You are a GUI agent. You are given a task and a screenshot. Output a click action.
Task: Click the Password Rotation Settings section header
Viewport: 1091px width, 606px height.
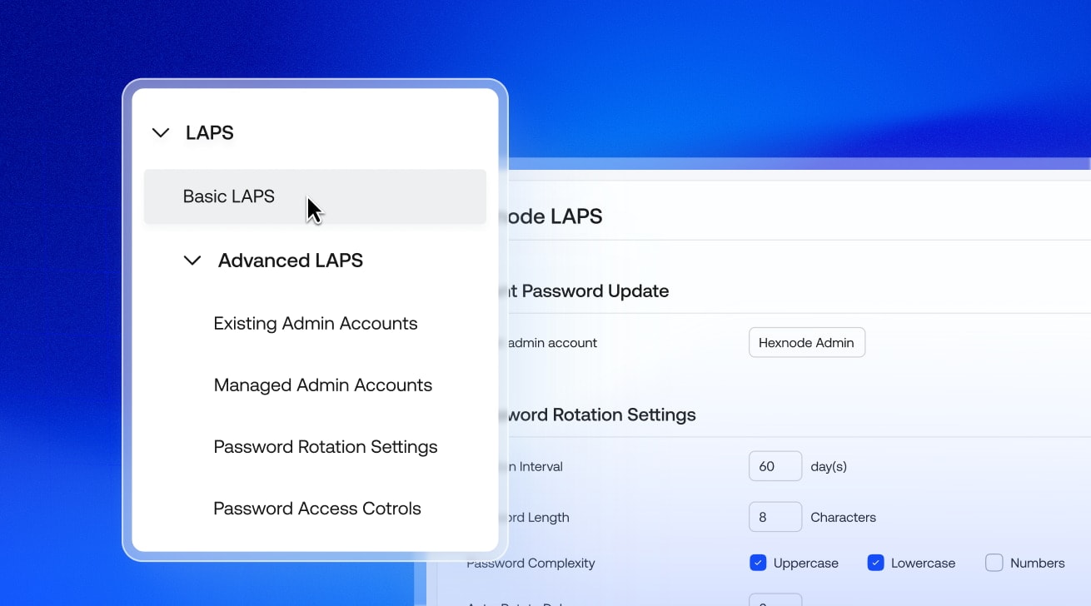pos(601,415)
